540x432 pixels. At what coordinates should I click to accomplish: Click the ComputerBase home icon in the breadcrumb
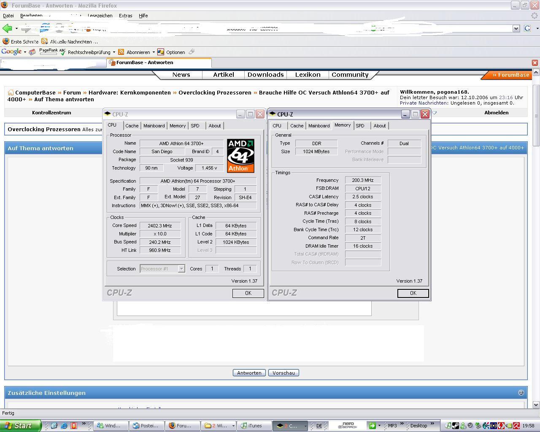[x=11, y=93]
